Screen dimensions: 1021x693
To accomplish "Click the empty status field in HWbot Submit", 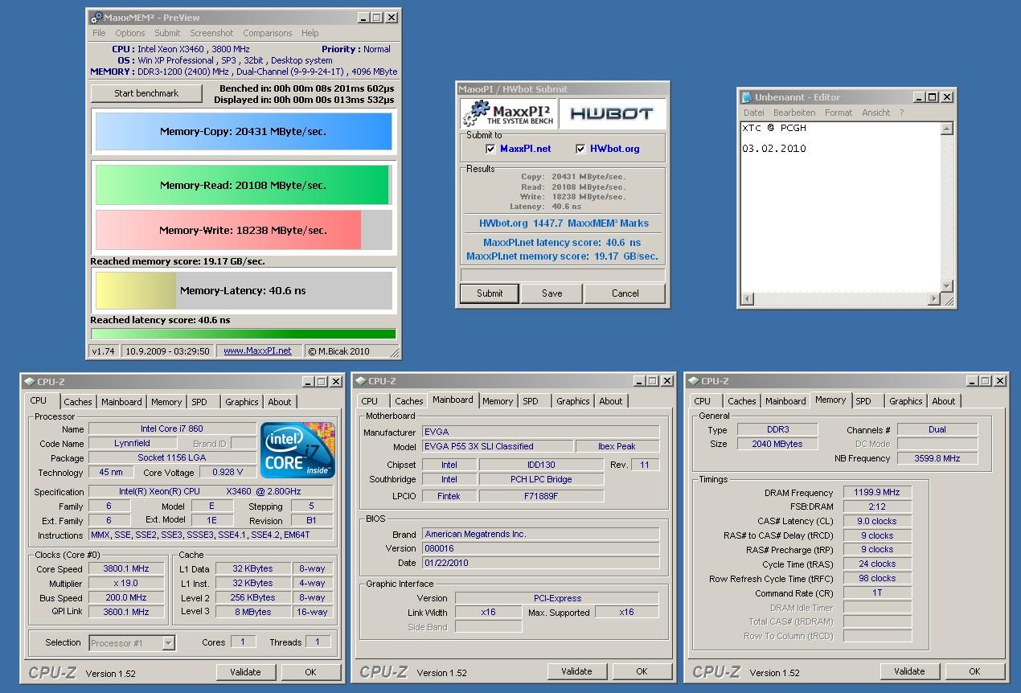I will [x=563, y=275].
